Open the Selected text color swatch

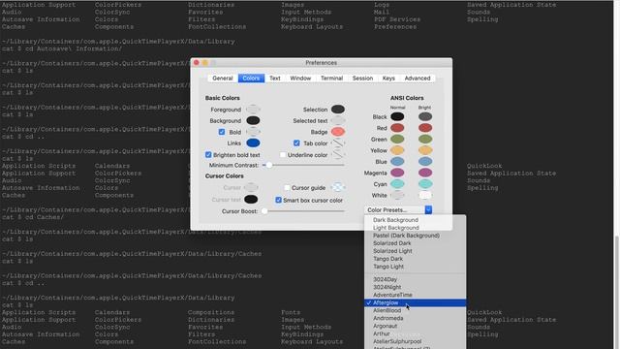[338, 120]
